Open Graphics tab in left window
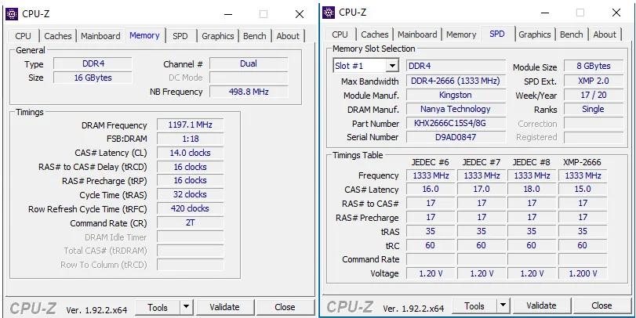Image resolution: width=636 pixels, height=318 pixels. (x=218, y=36)
